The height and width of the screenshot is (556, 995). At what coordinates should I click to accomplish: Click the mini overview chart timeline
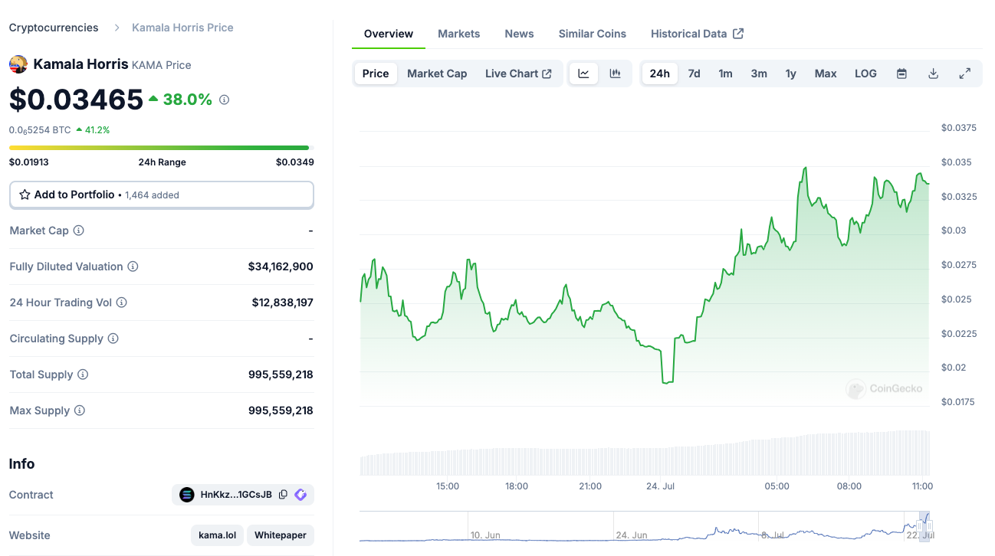(644, 527)
